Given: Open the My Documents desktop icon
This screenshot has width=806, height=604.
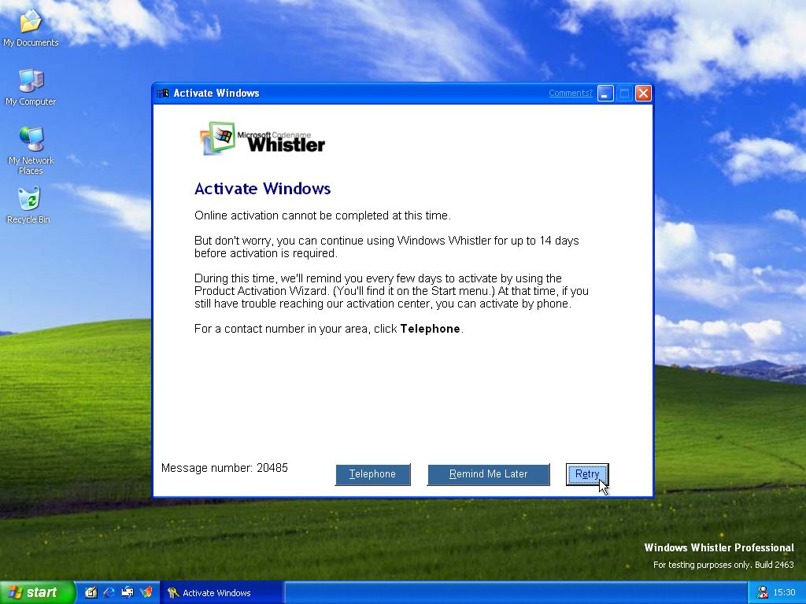Looking at the screenshot, I should click(x=30, y=22).
